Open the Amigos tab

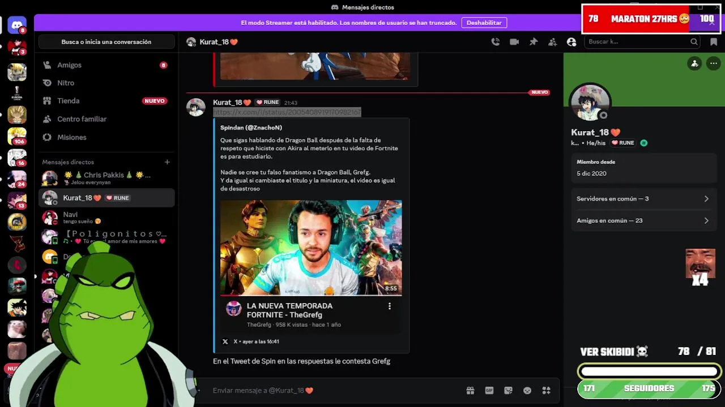(106, 65)
